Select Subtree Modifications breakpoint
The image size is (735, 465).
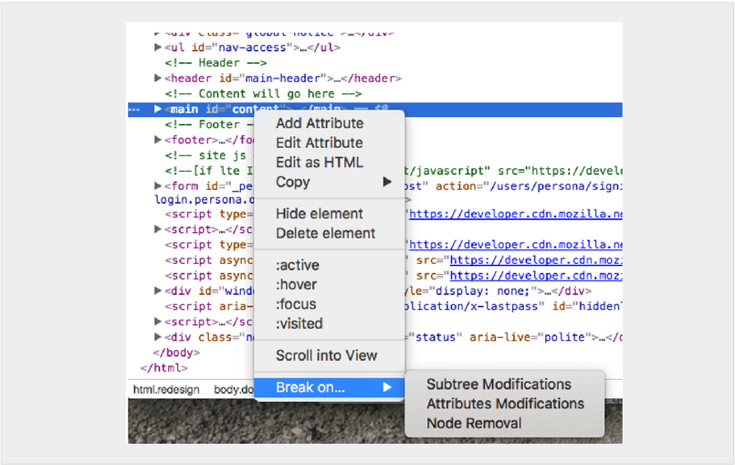point(499,385)
